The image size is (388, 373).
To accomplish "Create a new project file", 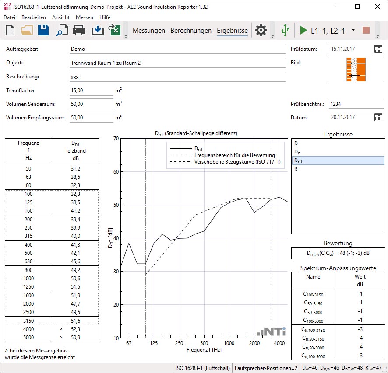I will 10,31.
